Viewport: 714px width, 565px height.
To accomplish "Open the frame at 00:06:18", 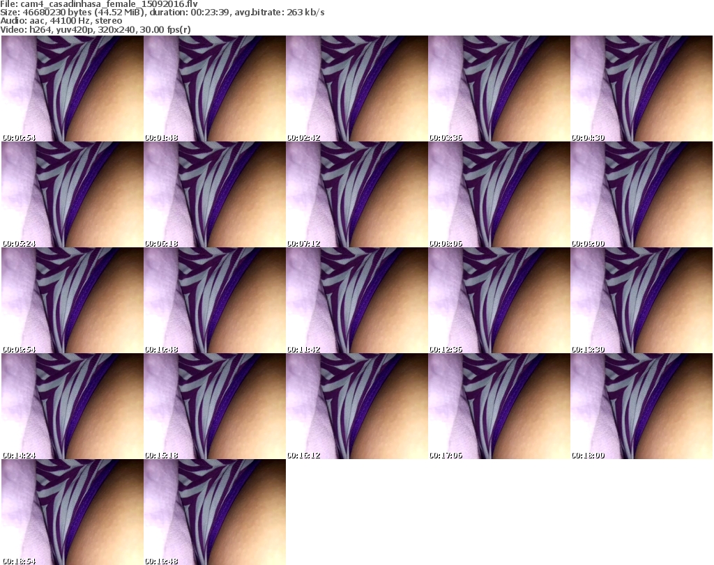I will tap(215, 194).
